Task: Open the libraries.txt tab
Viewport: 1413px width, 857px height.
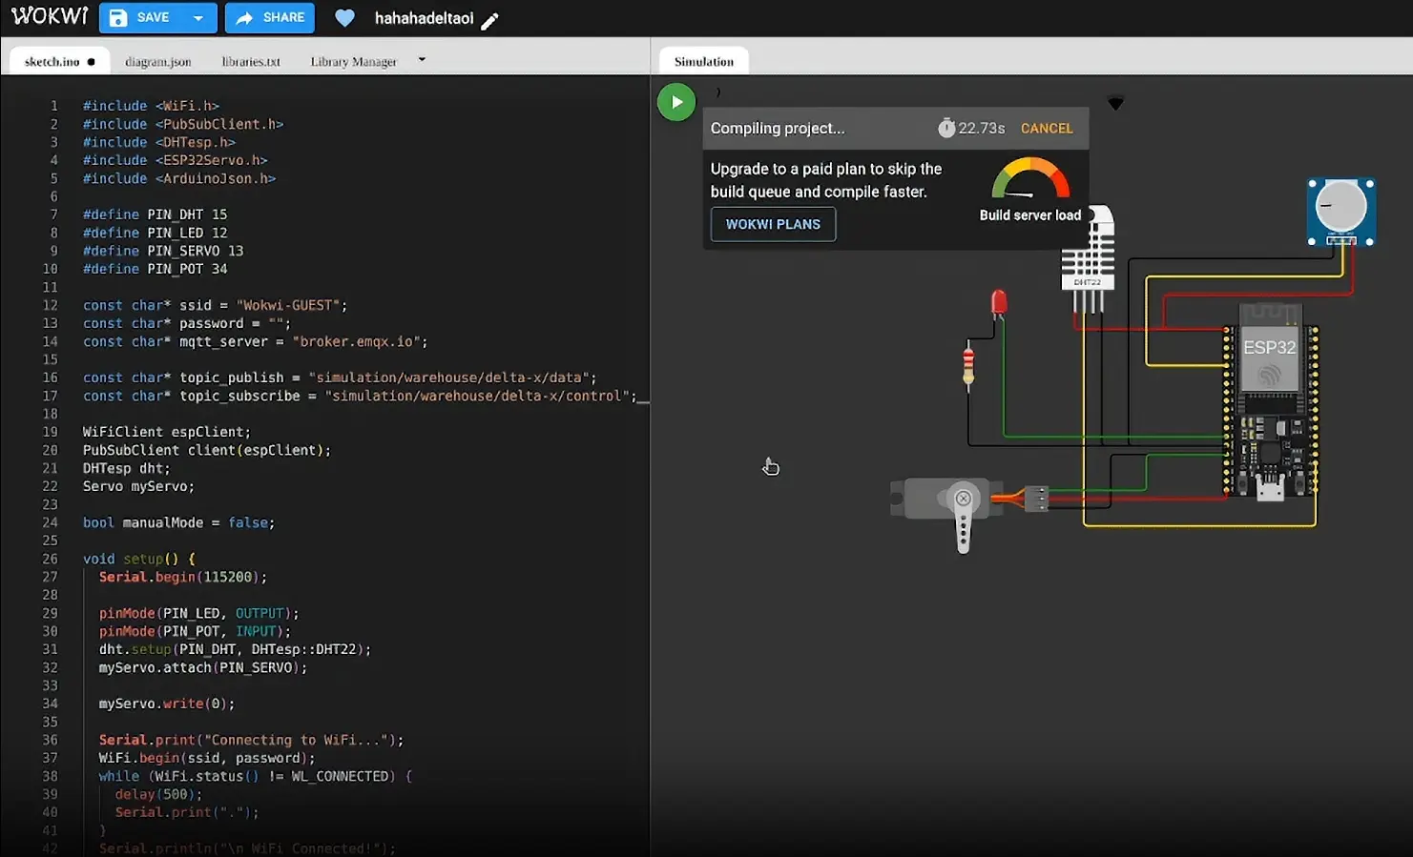Action: pyautogui.click(x=251, y=60)
